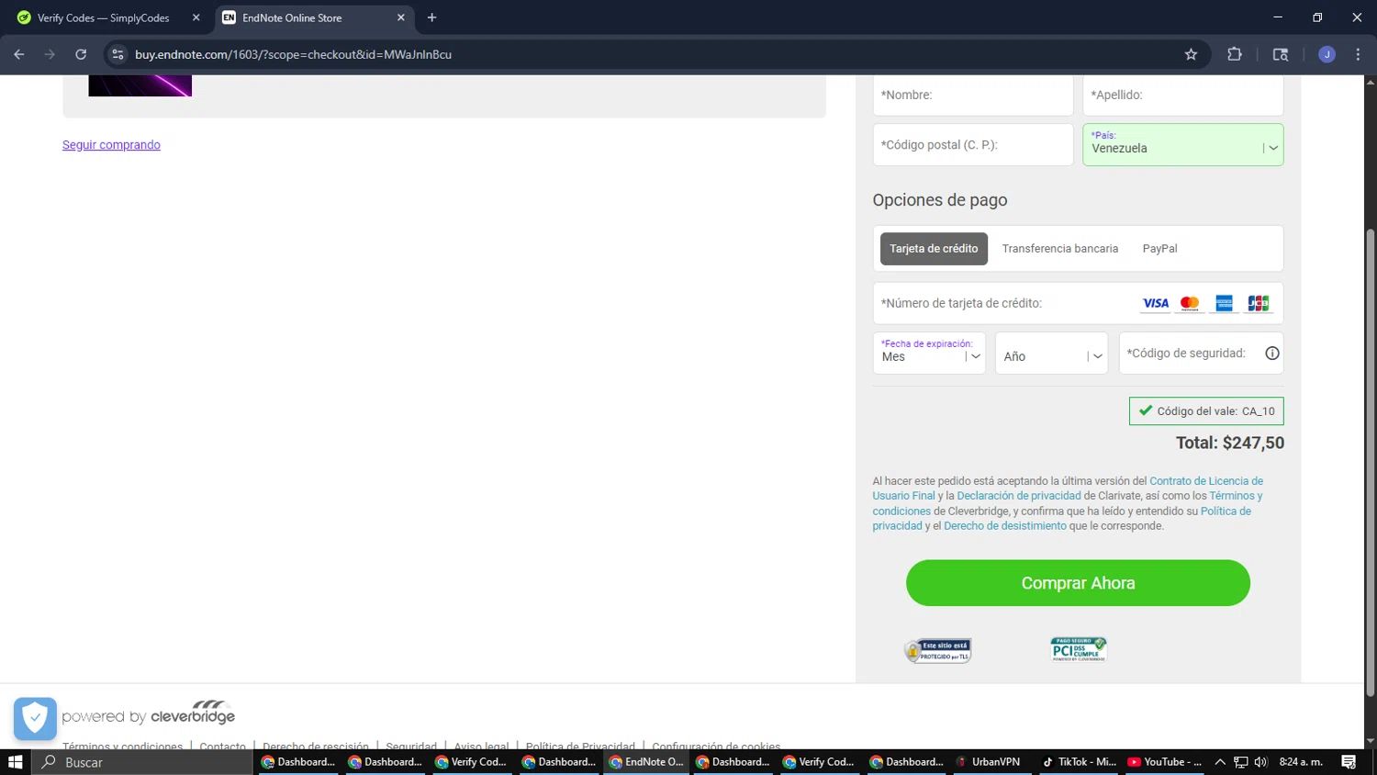
Task: Open Chrome three-dot menu
Action: pos(1358,54)
